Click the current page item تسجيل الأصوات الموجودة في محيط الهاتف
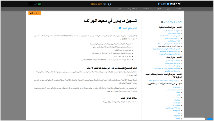This screenshot has width=214, height=121. (169, 46)
